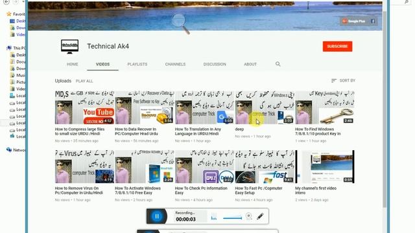Viewport: 415px width, 233px height.
Task: Adjust the recorder volume slider
Action: [x=232, y=218]
